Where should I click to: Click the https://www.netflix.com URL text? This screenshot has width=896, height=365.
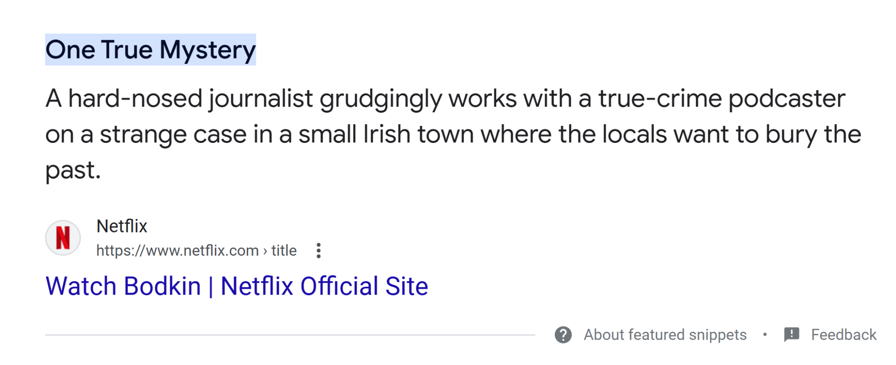[177, 250]
